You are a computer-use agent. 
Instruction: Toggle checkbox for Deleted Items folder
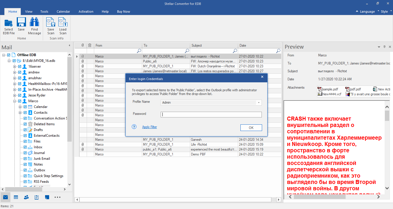click(25, 124)
